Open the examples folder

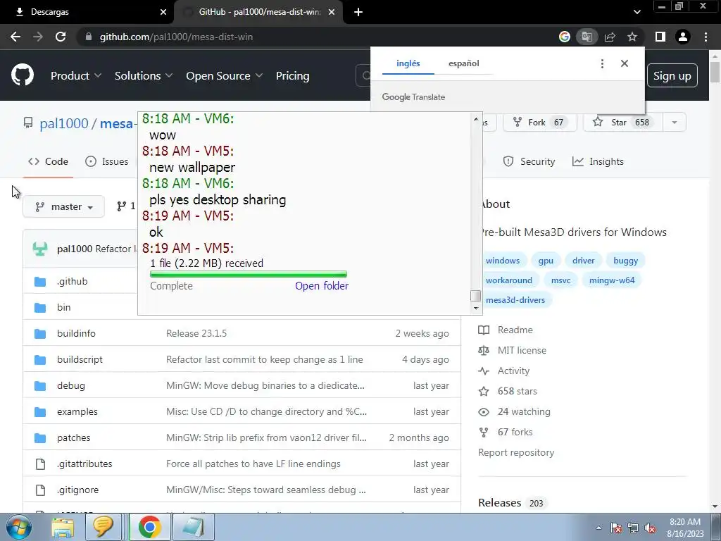pyautogui.click(x=77, y=411)
